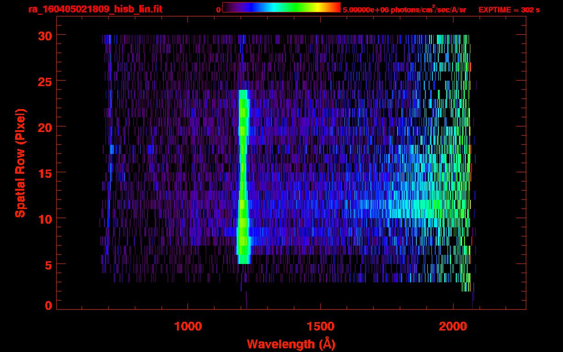Click the rainbow color scale bar
Image resolution: width=563 pixels, height=352 pixels.
click(x=281, y=7)
